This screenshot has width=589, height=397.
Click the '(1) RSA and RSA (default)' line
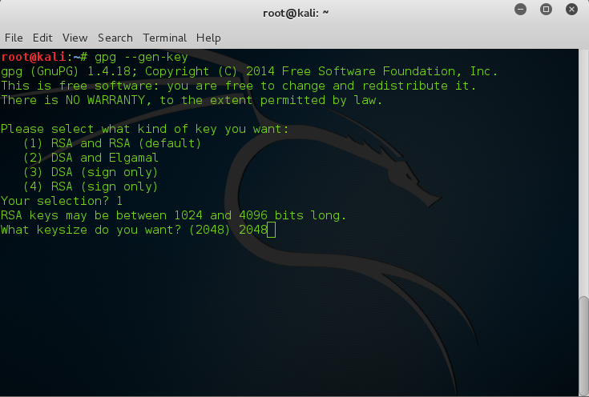pyautogui.click(x=112, y=144)
